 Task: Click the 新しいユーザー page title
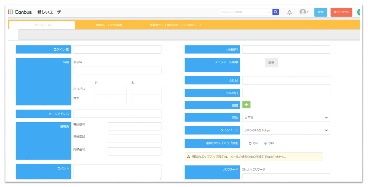pyautogui.click(x=51, y=12)
